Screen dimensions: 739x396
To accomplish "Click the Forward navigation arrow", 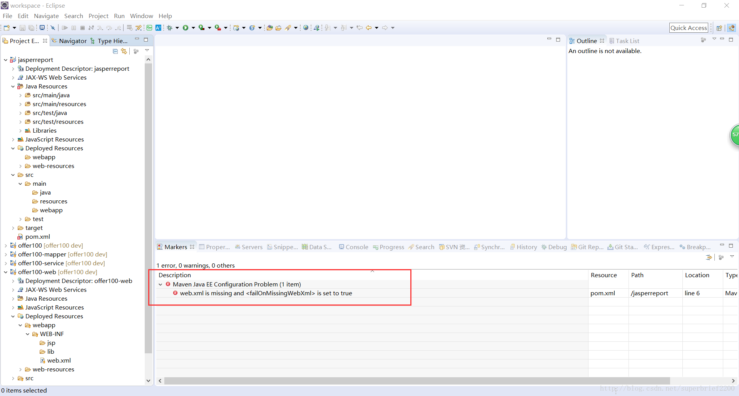I will point(385,28).
